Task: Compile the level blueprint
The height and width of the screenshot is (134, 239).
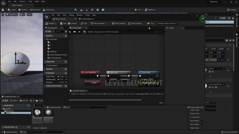Action: tap(50, 23)
